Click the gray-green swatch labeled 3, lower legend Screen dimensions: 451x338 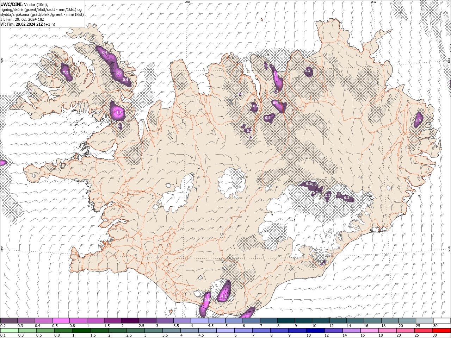click(153, 331)
